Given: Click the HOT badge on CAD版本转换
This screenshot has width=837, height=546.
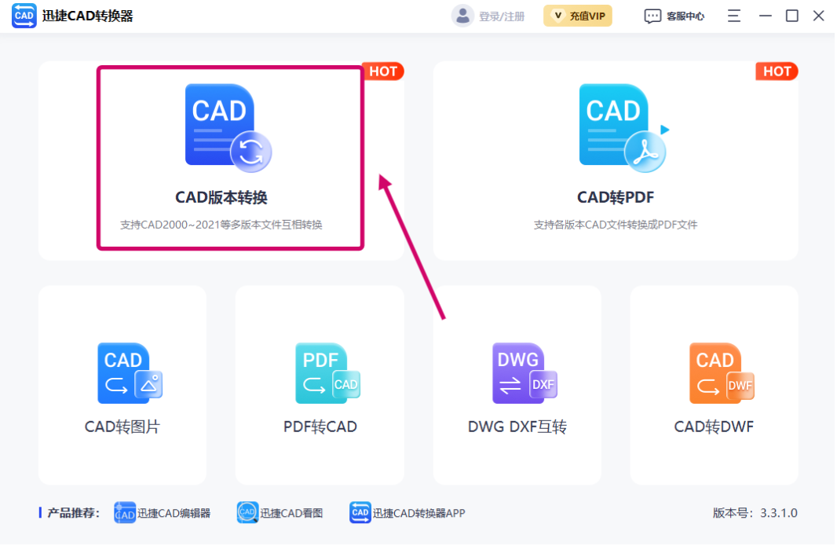Looking at the screenshot, I should 382,71.
